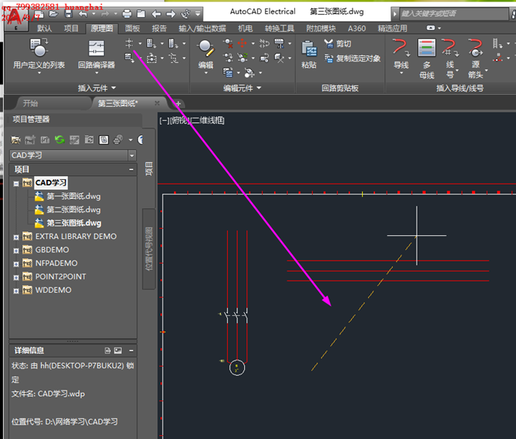The image size is (516, 439).
Task: Expand the GBDEMO project node
Action: click(x=16, y=250)
